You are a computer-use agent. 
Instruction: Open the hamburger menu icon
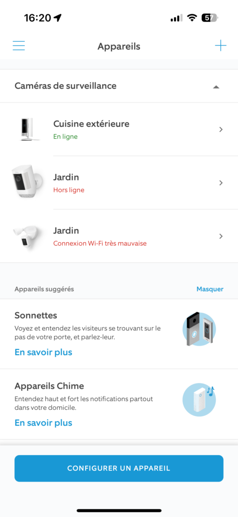click(x=19, y=45)
